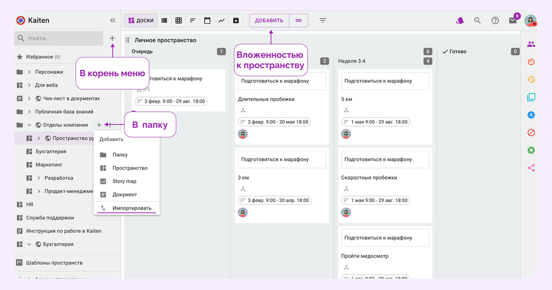
Task: Open the Бухгалтерия space under Отделы компании
Action: pyautogui.click(x=51, y=151)
